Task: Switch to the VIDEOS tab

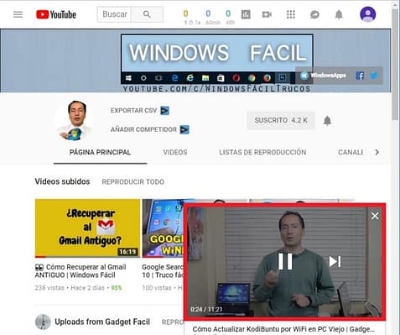Action: coord(175,152)
